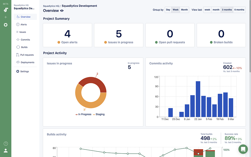
Task: Open the Open alerts summary card
Action: pyautogui.click(x=67, y=35)
